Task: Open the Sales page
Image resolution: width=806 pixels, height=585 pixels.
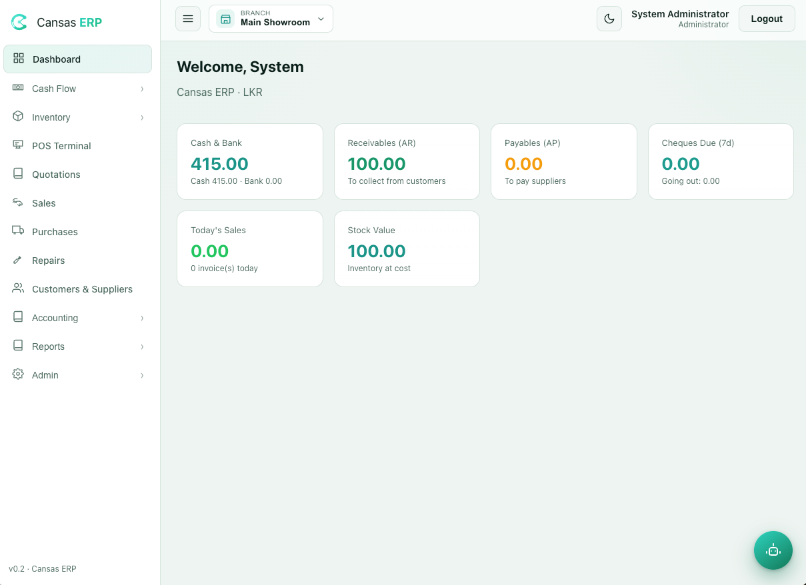Action: coord(77,203)
